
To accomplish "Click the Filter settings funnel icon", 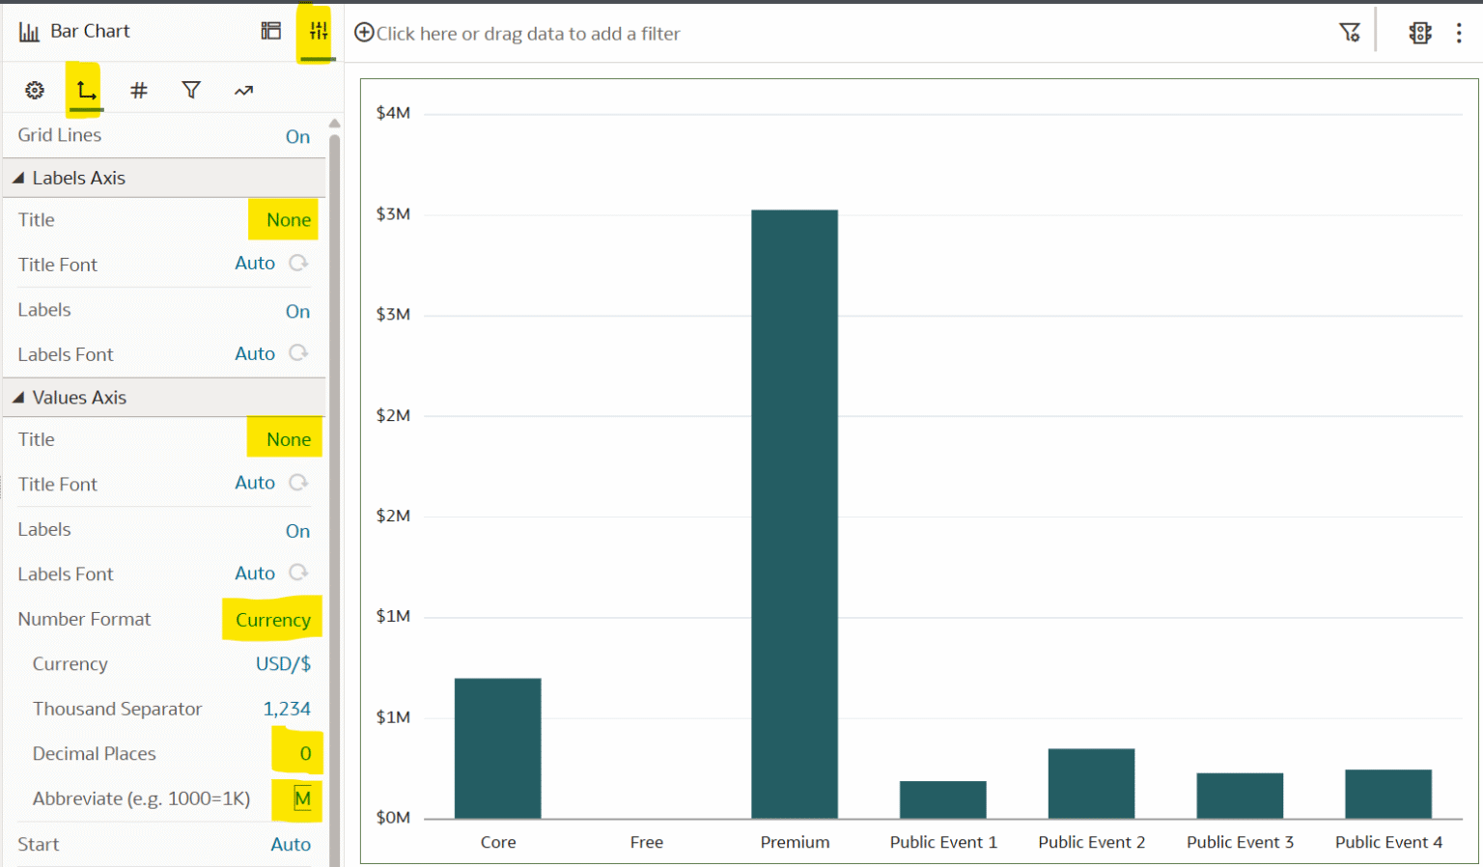I will point(1349,32).
